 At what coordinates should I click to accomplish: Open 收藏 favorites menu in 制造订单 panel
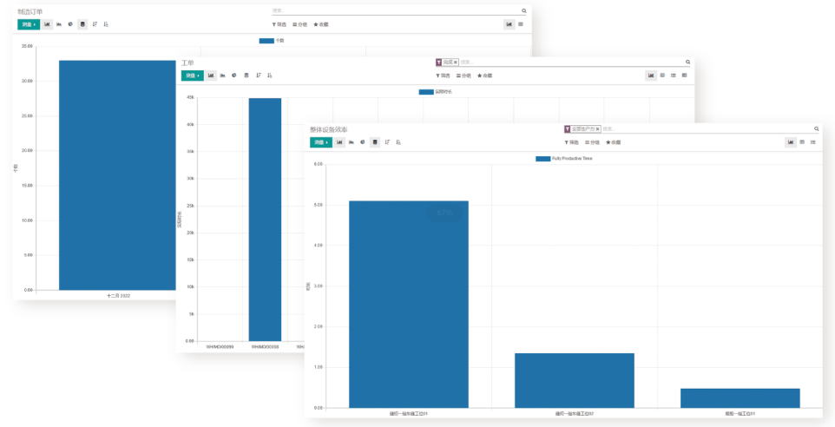click(x=321, y=24)
